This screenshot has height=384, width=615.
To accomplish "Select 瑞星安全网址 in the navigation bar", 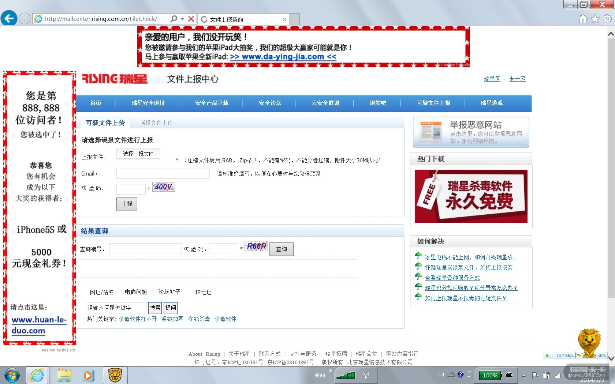I will pos(148,103).
